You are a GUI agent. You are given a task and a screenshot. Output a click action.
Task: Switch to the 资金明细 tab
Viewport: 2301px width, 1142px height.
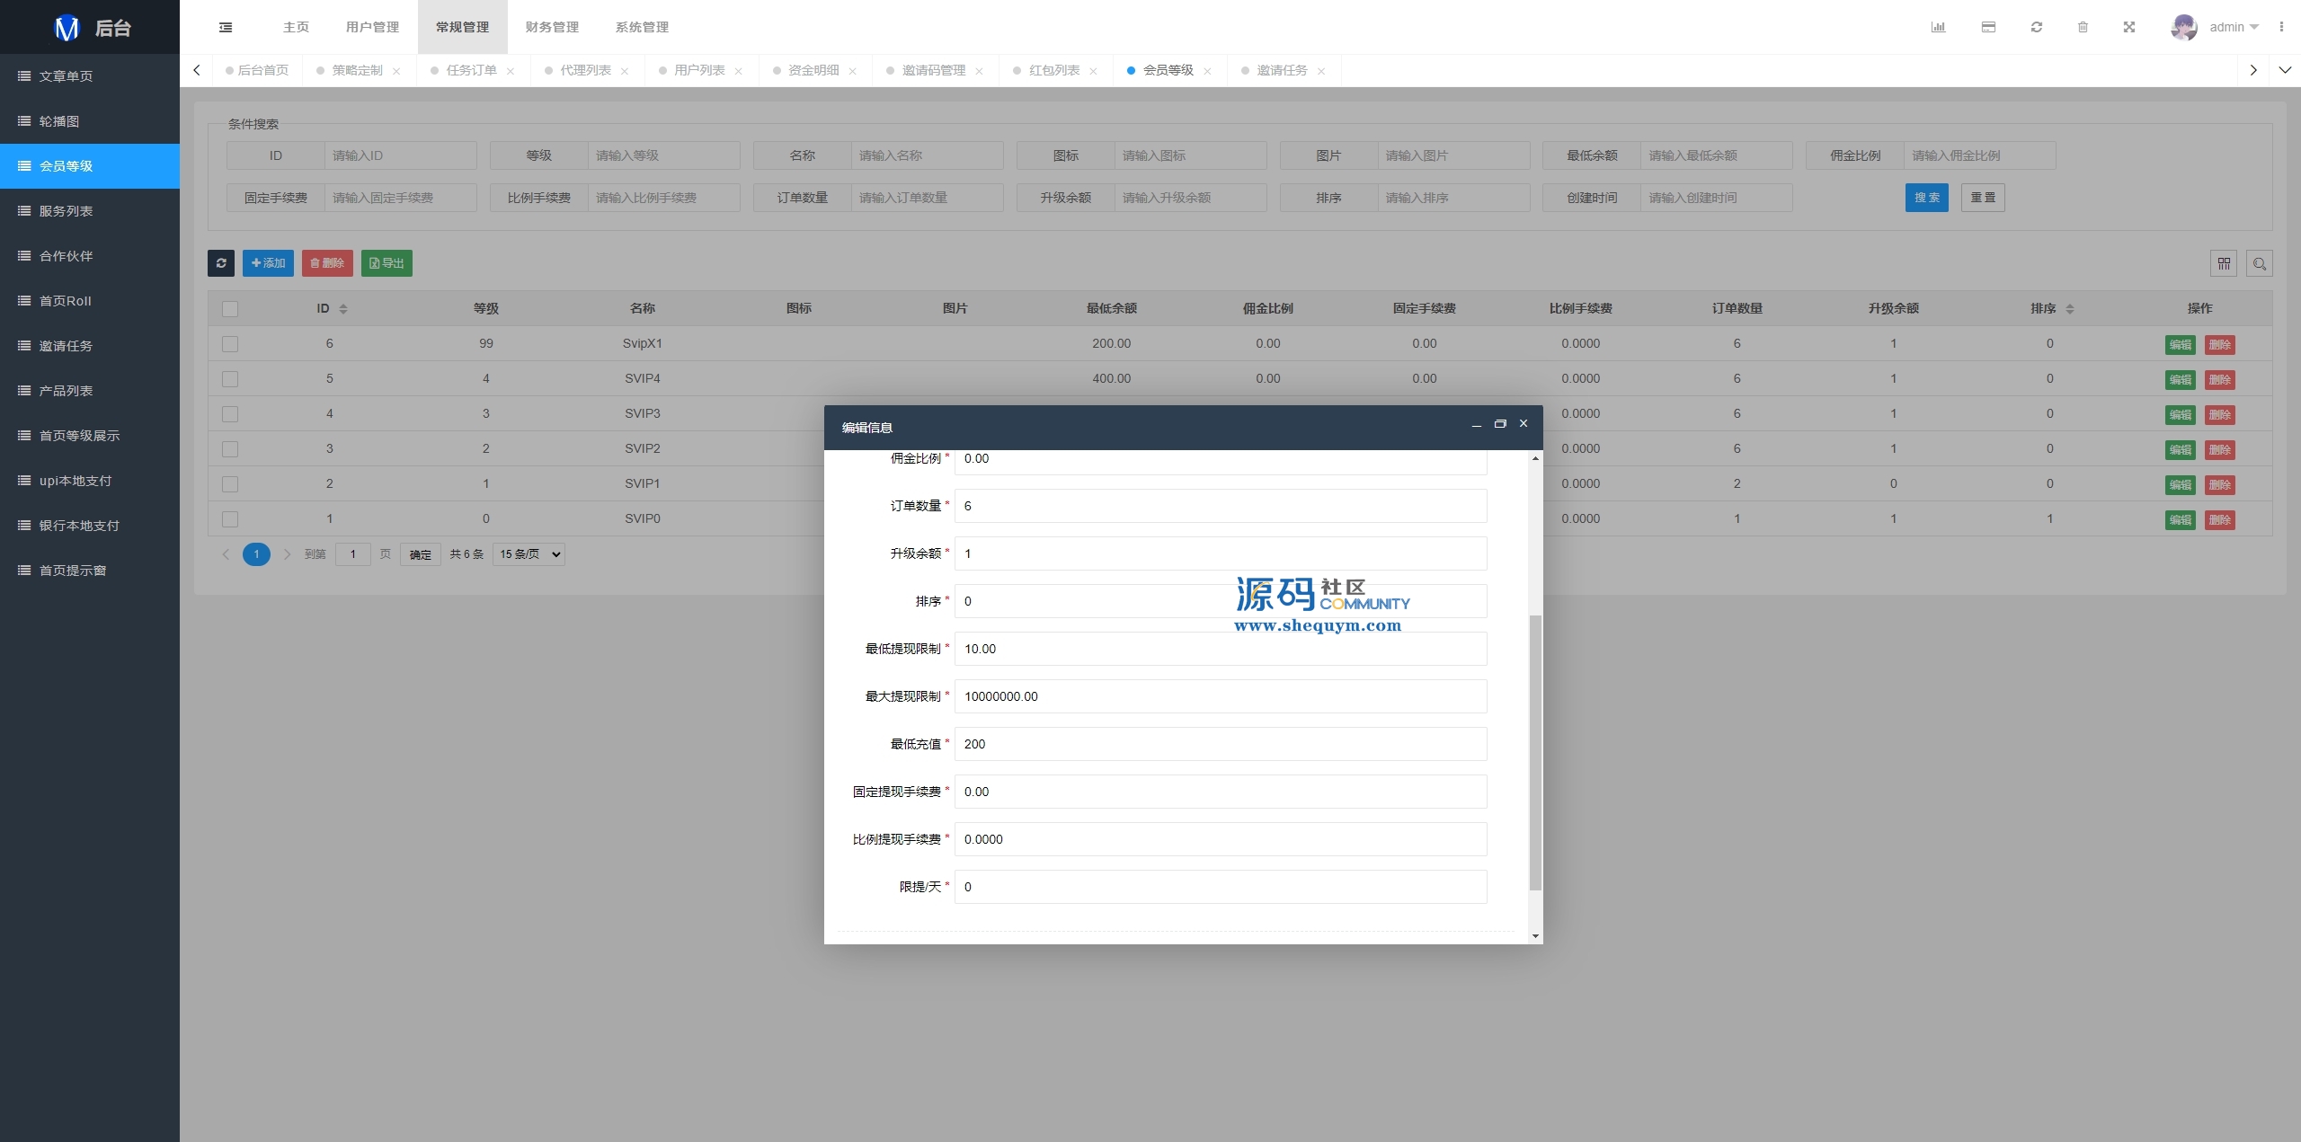pyautogui.click(x=813, y=70)
